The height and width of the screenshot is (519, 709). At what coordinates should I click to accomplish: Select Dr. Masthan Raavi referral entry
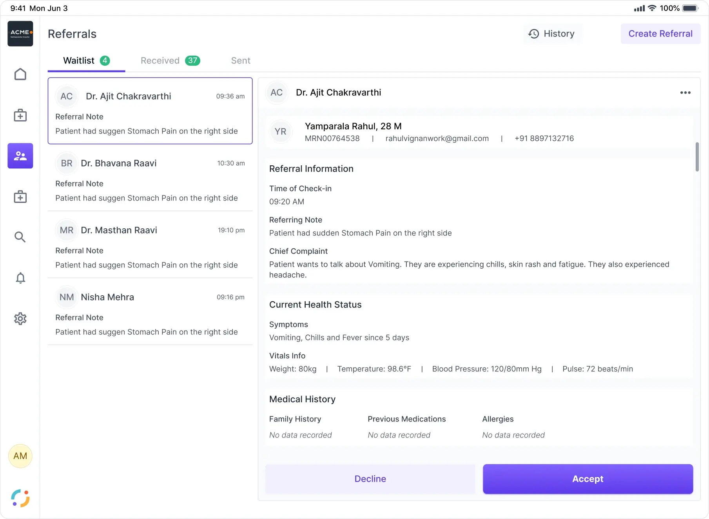[x=150, y=245]
